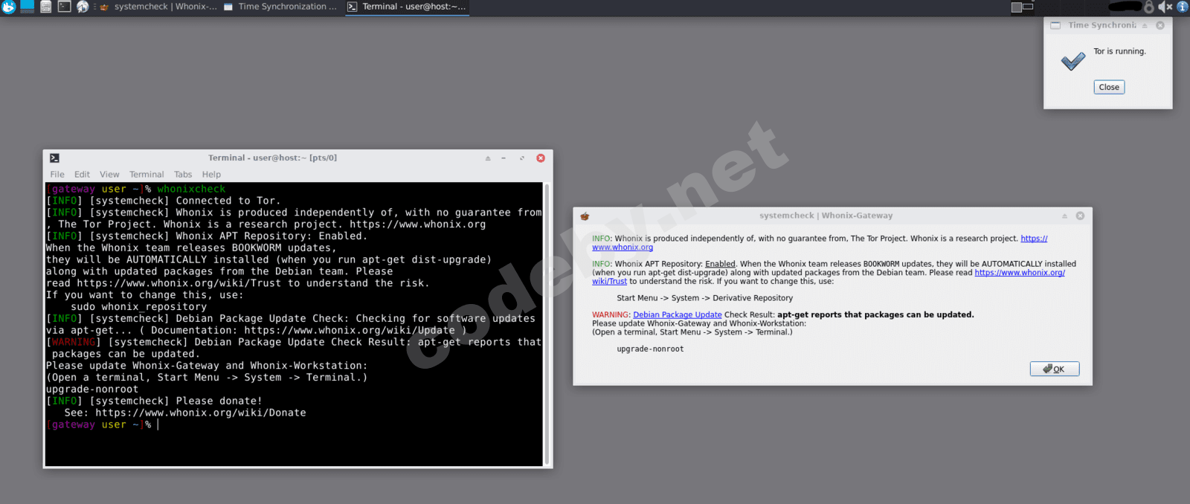Click WARNING tag in terminal output

[x=74, y=342]
